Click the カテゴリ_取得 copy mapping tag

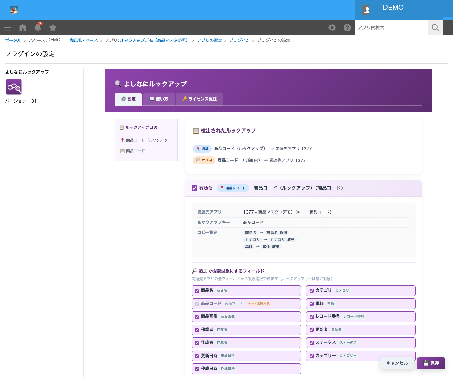(282, 240)
